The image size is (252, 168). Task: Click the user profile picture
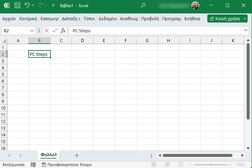[x=195, y=6]
